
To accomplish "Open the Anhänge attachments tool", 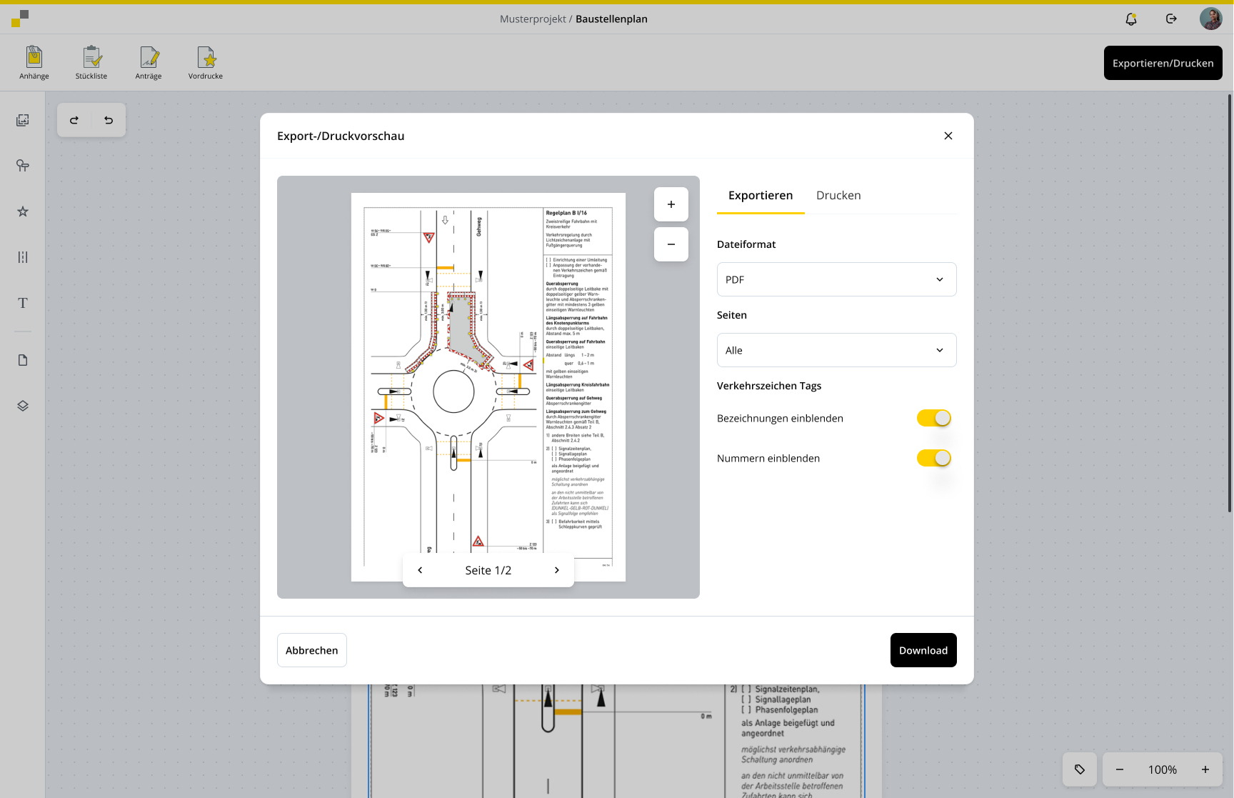I will pyautogui.click(x=34, y=62).
